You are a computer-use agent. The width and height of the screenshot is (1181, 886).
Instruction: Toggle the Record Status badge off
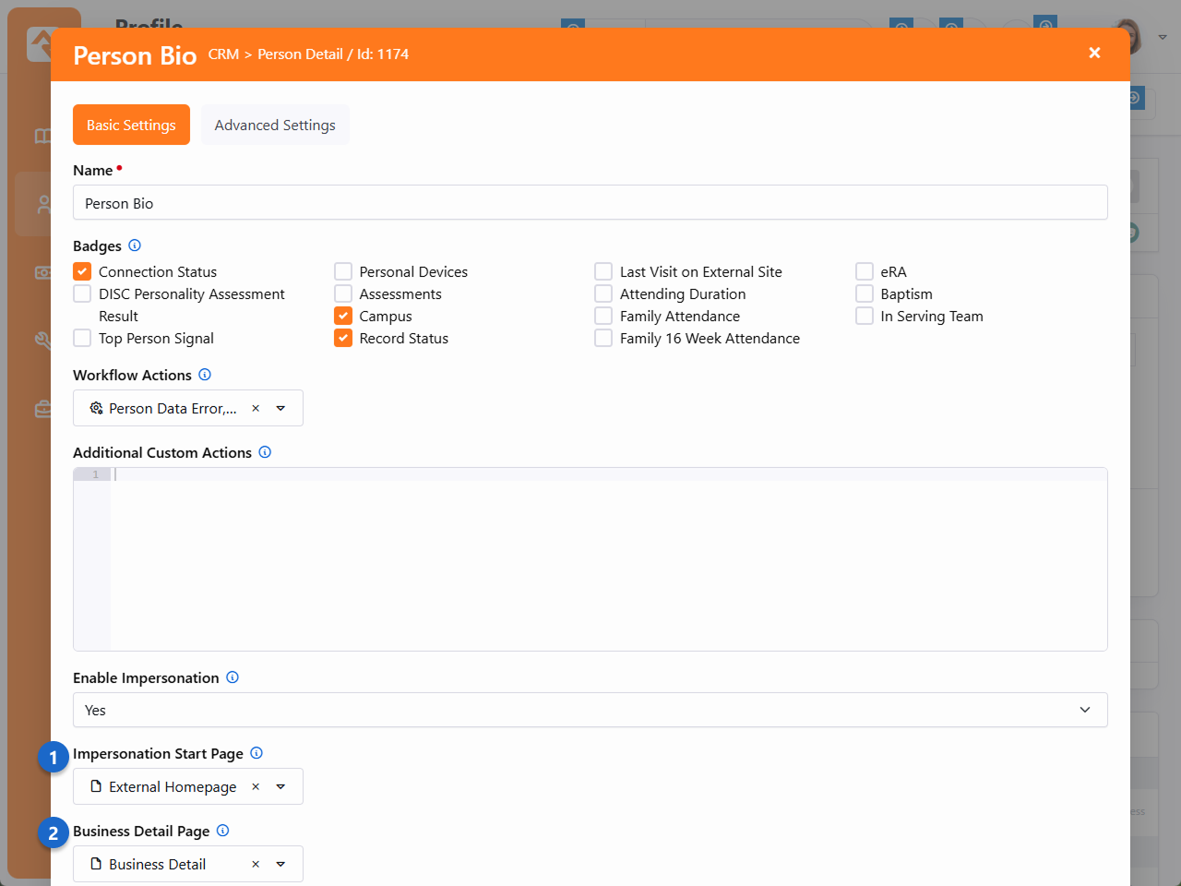point(343,338)
